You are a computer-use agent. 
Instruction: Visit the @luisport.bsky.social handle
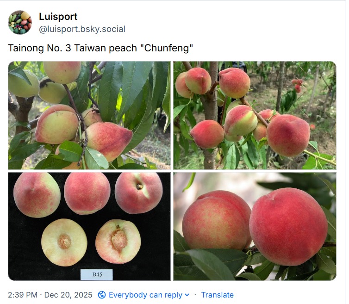82,29
